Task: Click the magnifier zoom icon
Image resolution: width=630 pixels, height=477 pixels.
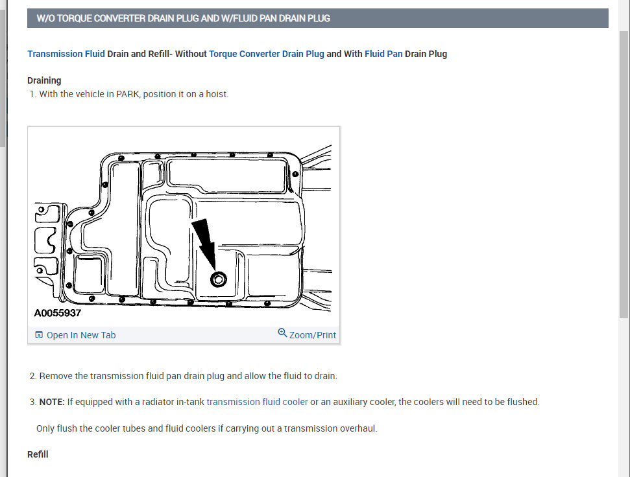Action: coord(282,332)
